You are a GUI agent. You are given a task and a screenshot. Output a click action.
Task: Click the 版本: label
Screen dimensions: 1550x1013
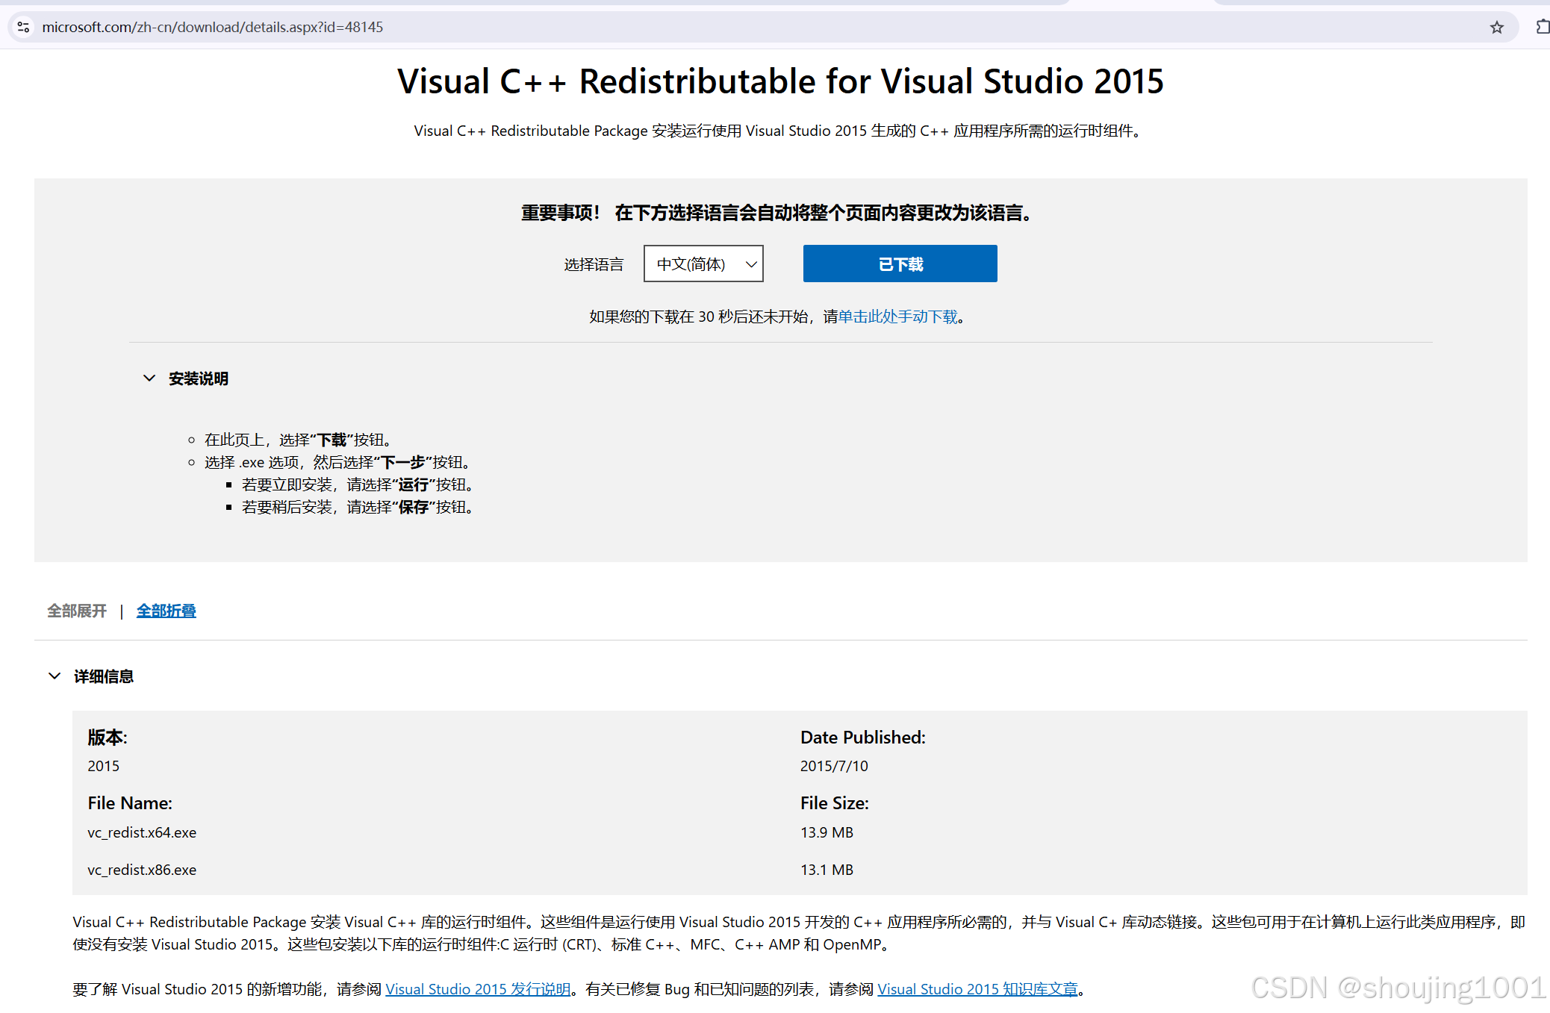[108, 738]
